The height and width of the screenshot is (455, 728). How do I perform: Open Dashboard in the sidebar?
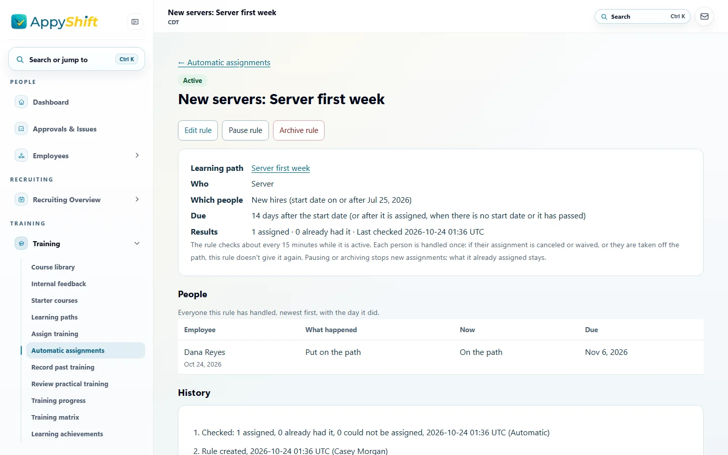tap(77, 102)
